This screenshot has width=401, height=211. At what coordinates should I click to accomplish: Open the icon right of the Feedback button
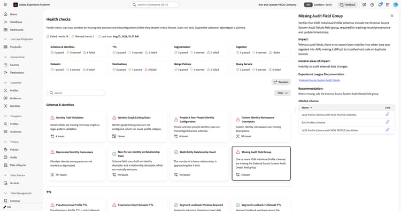click(x=364, y=5)
